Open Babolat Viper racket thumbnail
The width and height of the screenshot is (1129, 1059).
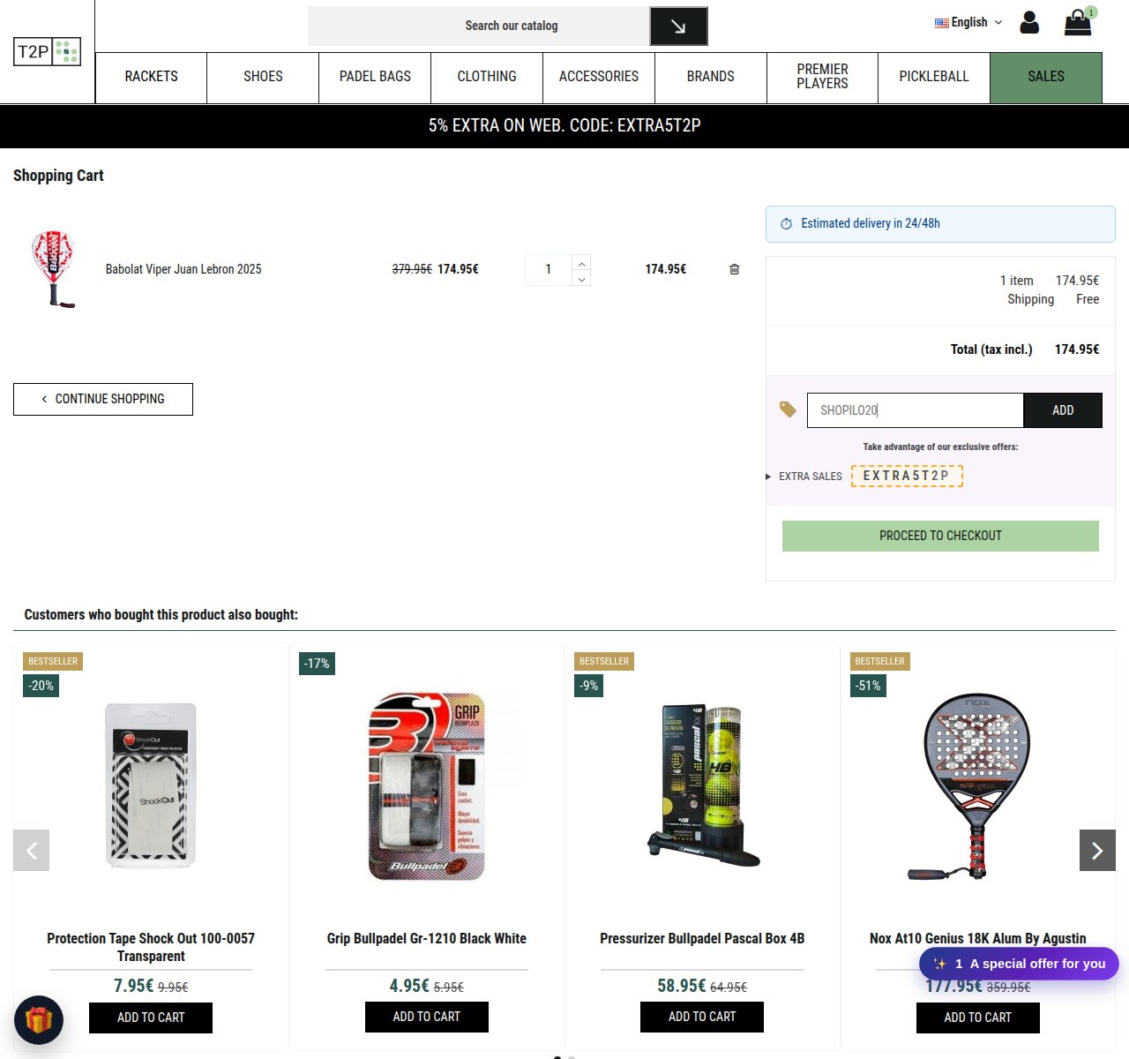(53, 269)
